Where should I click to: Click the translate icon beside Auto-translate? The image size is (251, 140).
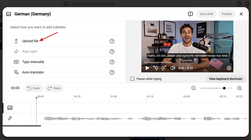[x=16, y=72]
